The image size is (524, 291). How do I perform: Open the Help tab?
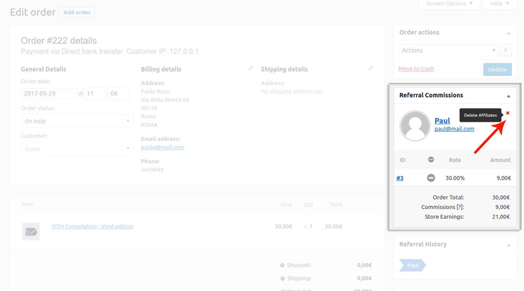click(x=500, y=4)
